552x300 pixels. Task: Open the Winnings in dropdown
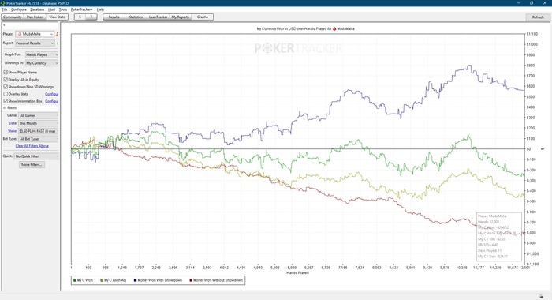point(42,63)
